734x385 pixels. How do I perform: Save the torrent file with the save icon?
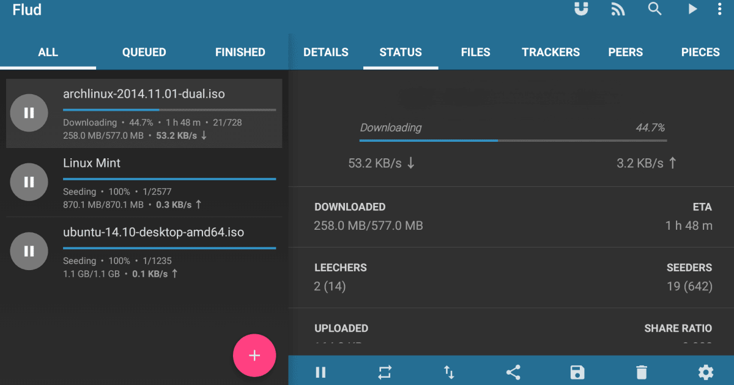[577, 372]
